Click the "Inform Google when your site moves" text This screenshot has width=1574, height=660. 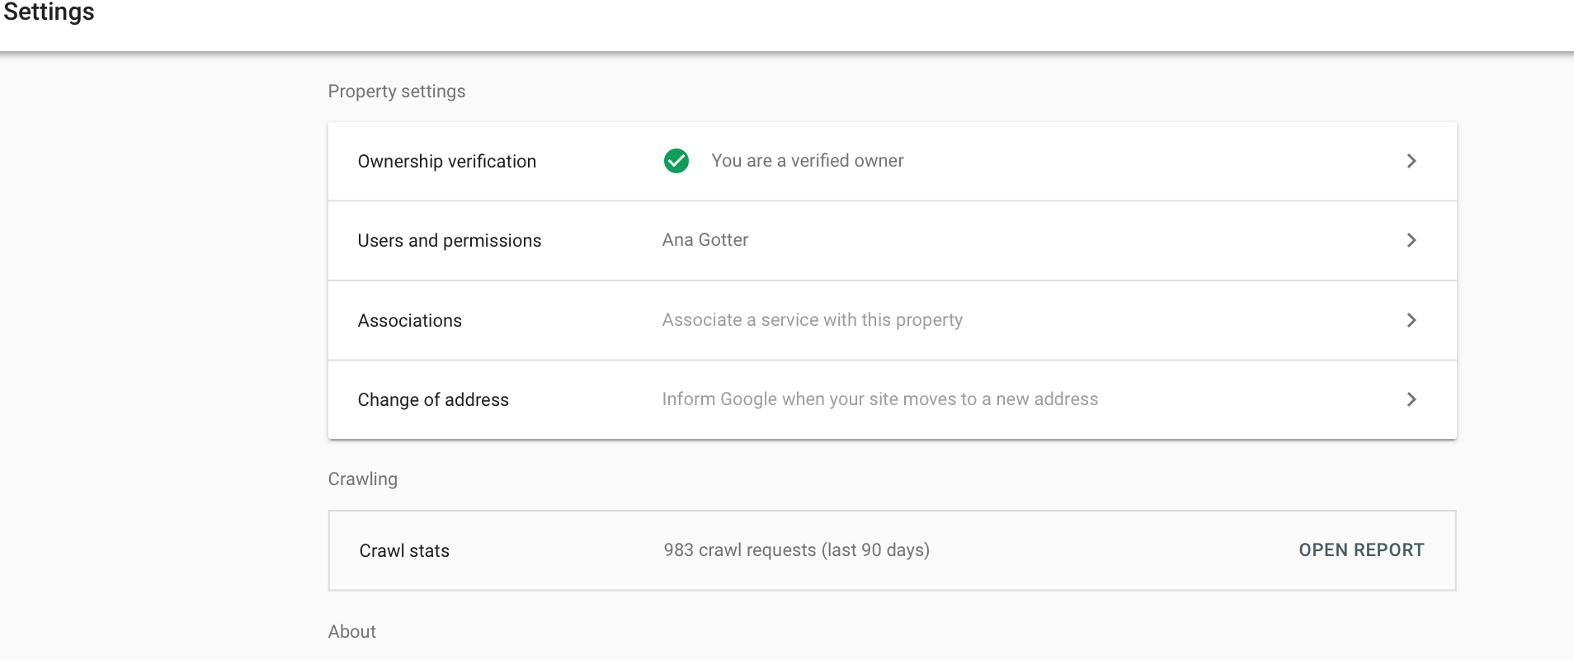pos(879,399)
